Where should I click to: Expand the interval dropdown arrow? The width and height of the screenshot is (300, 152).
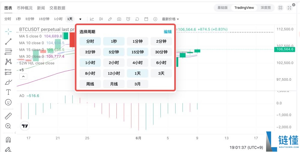(80, 19)
